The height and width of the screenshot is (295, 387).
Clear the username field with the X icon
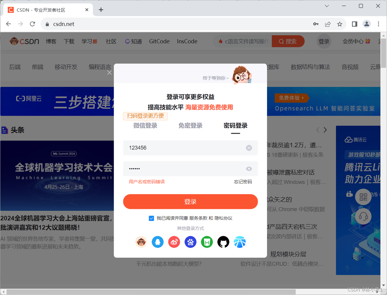249,148
